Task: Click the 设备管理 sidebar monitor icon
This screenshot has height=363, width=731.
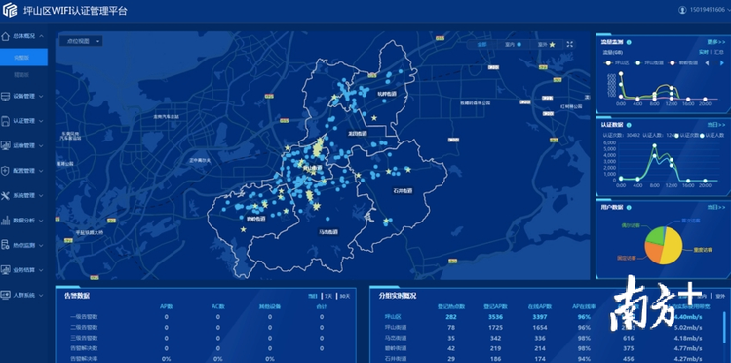Action: [x=6, y=96]
